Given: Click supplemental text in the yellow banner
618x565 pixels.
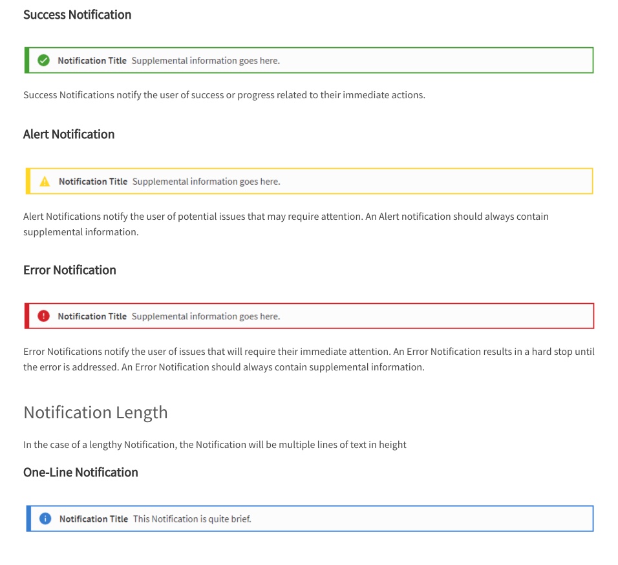Looking at the screenshot, I should [x=206, y=182].
